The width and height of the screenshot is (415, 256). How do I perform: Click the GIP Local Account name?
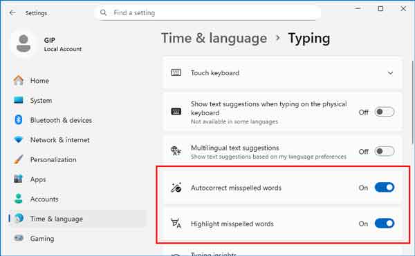(63, 44)
